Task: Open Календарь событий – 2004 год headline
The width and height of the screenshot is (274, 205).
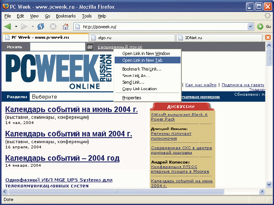Action: pos(62,158)
